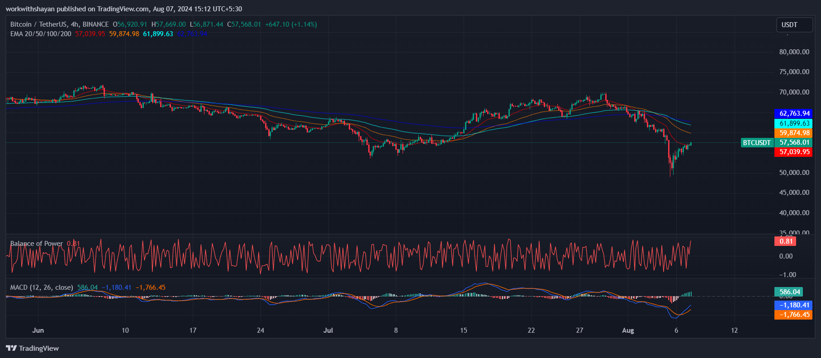Select the green 57,568.01 last price label
821x358 pixels.
coord(794,142)
